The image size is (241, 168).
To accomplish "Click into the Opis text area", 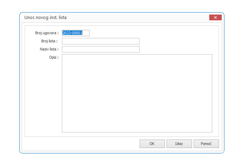I will pyautogui.click(x=137, y=93).
